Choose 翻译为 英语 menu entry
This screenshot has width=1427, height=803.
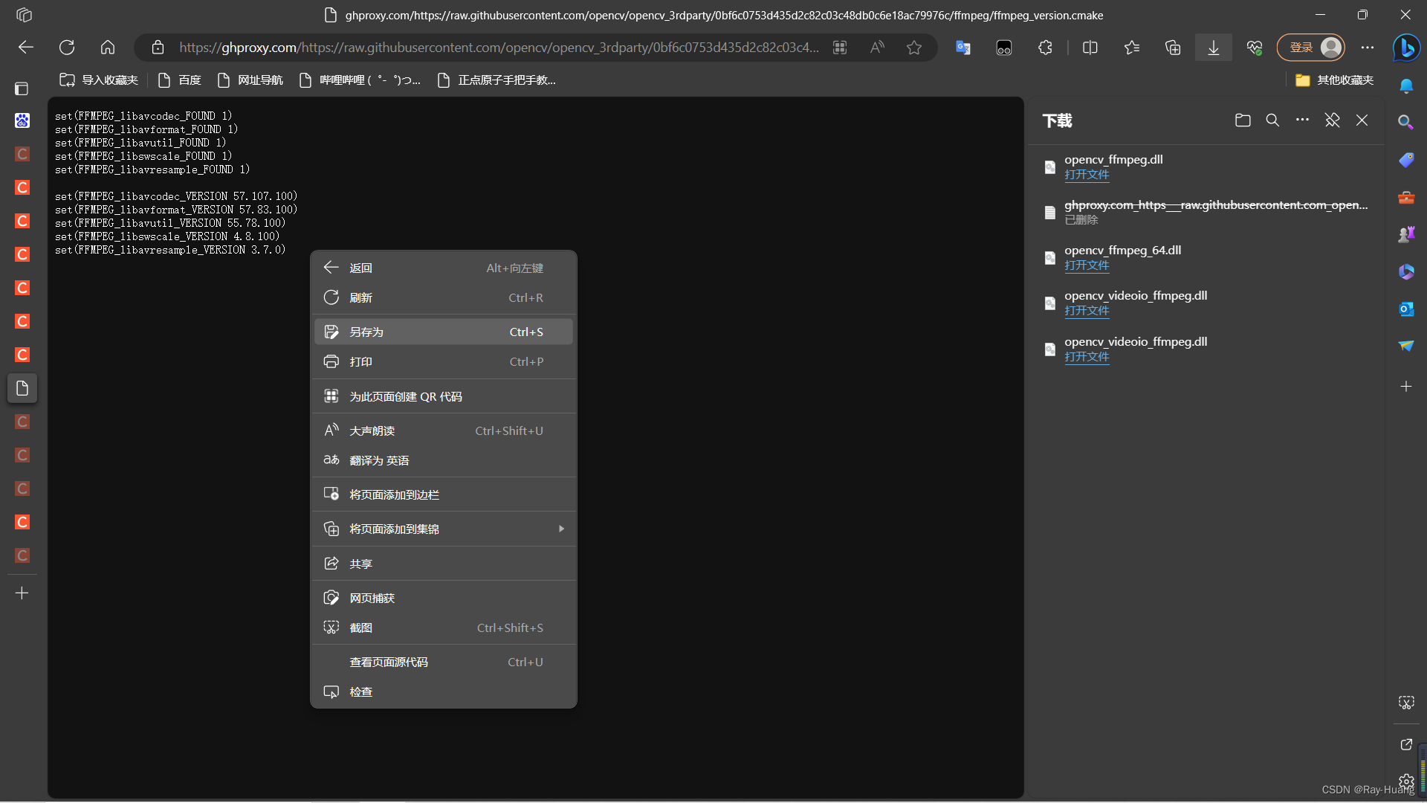pos(443,460)
